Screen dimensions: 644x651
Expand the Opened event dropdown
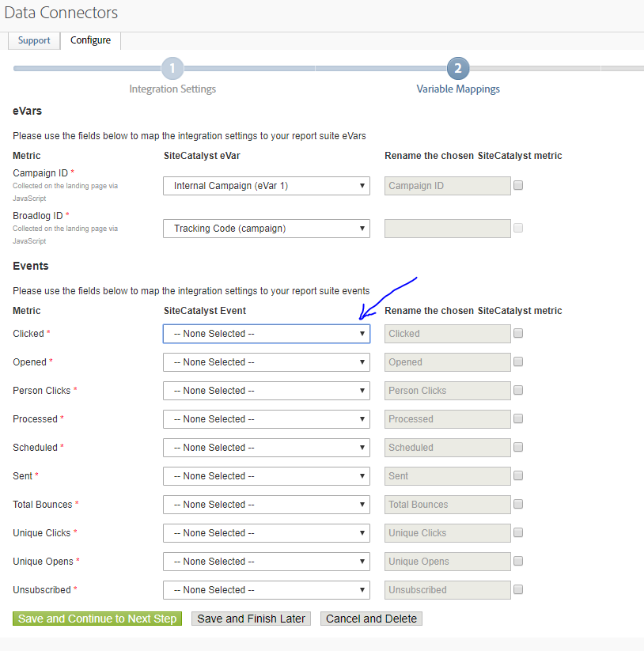pos(267,362)
